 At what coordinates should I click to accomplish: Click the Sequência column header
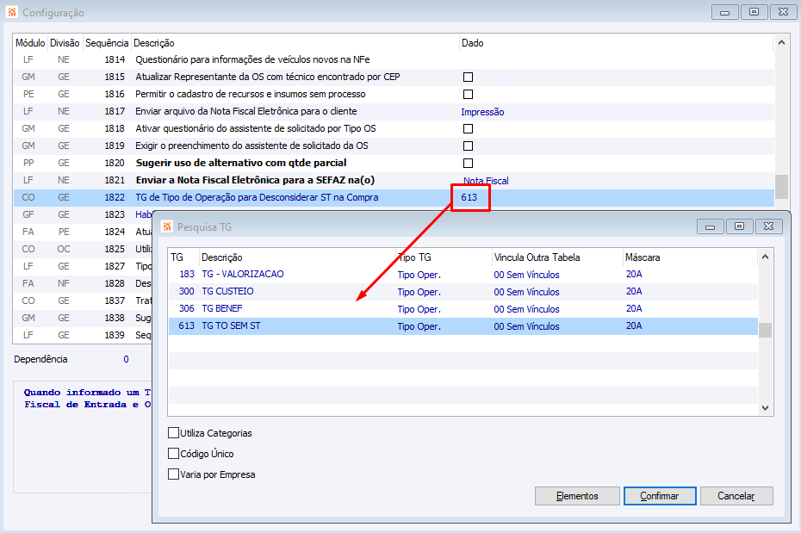click(107, 43)
